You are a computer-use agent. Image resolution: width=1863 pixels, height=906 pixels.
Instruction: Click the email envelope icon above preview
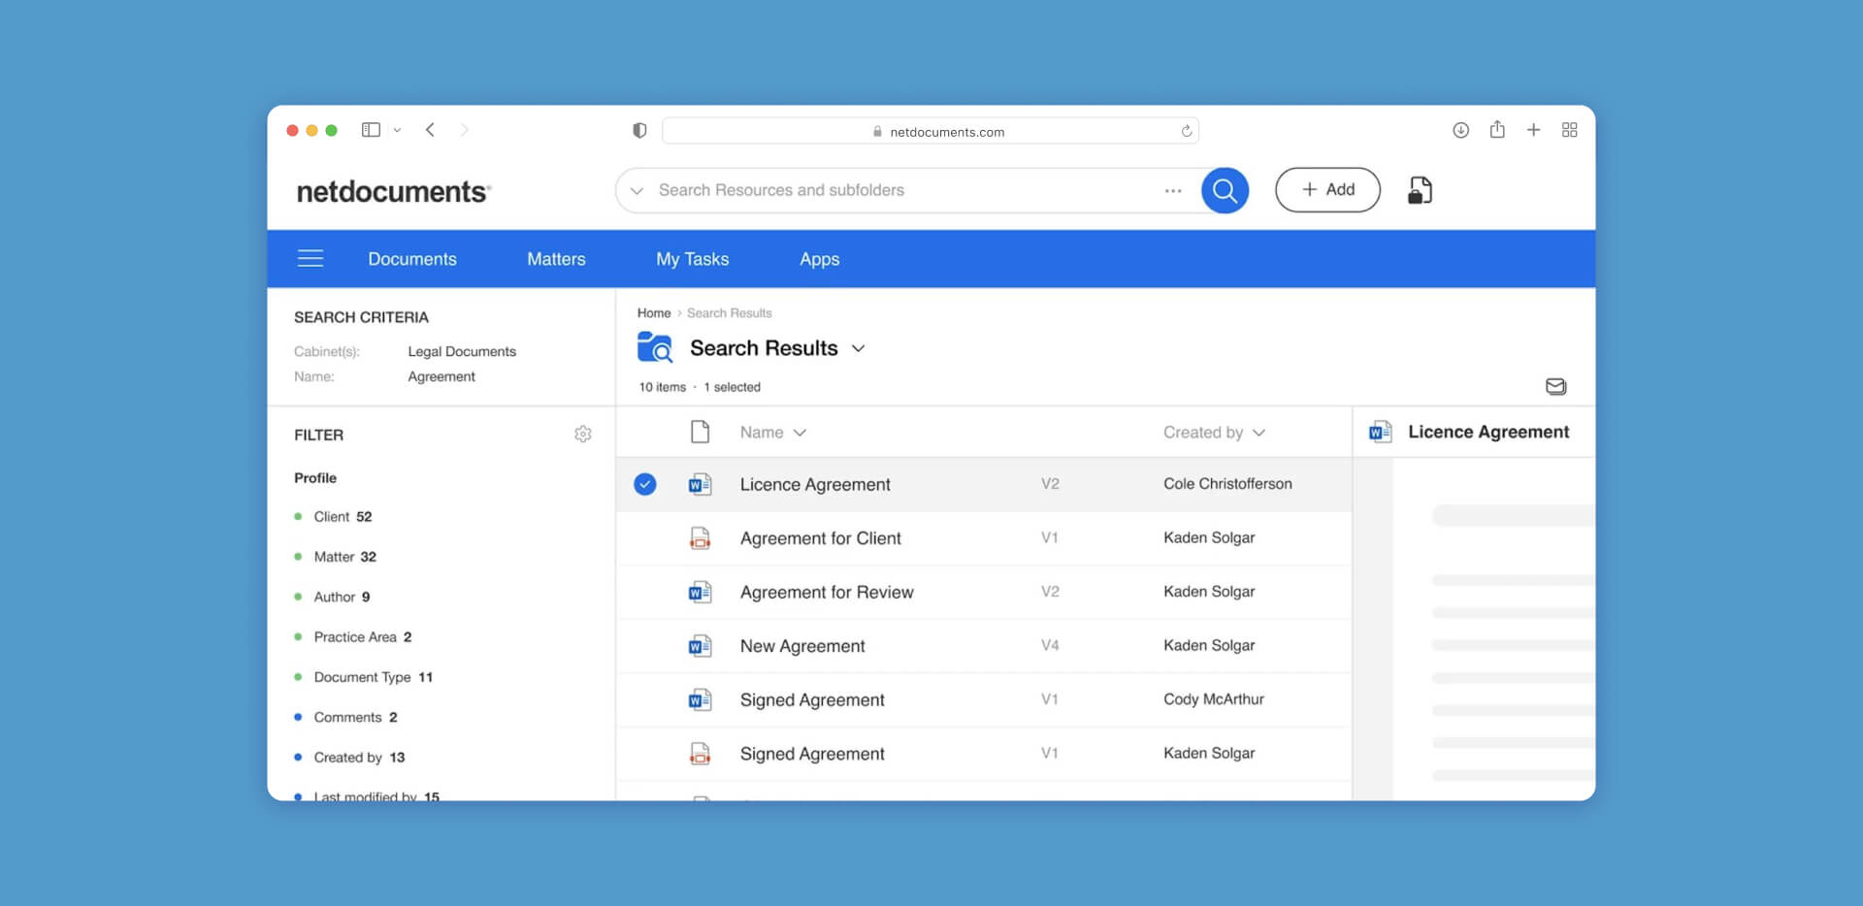(x=1555, y=386)
